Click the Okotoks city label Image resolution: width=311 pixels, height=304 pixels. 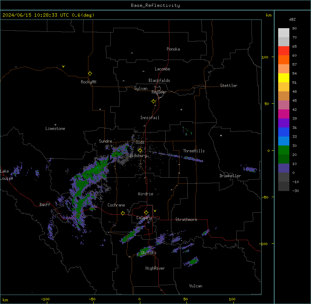(x=149, y=253)
